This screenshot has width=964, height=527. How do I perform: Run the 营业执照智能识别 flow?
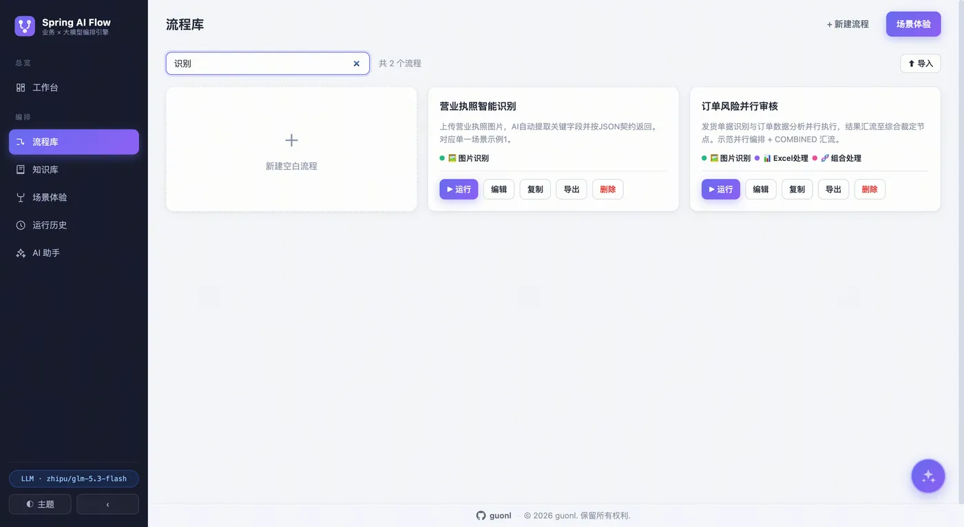pyautogui.click(x=459, y=189)
